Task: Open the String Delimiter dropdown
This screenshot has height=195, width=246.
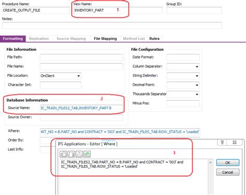Action: click(197, 76)
